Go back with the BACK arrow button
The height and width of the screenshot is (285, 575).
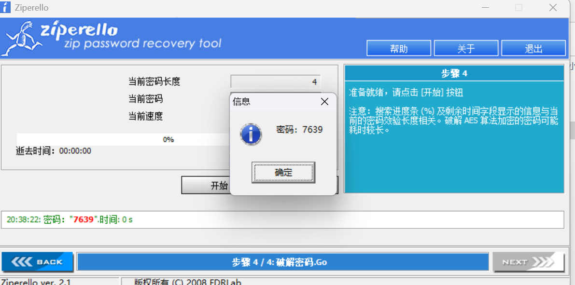37,262
